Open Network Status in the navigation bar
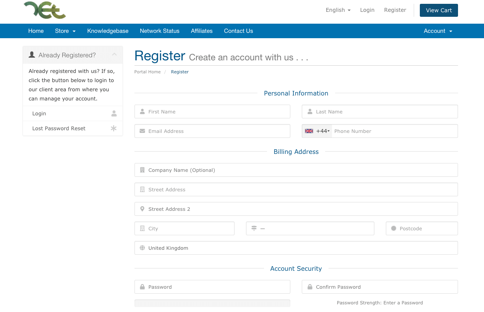 [x=160, y=31]
